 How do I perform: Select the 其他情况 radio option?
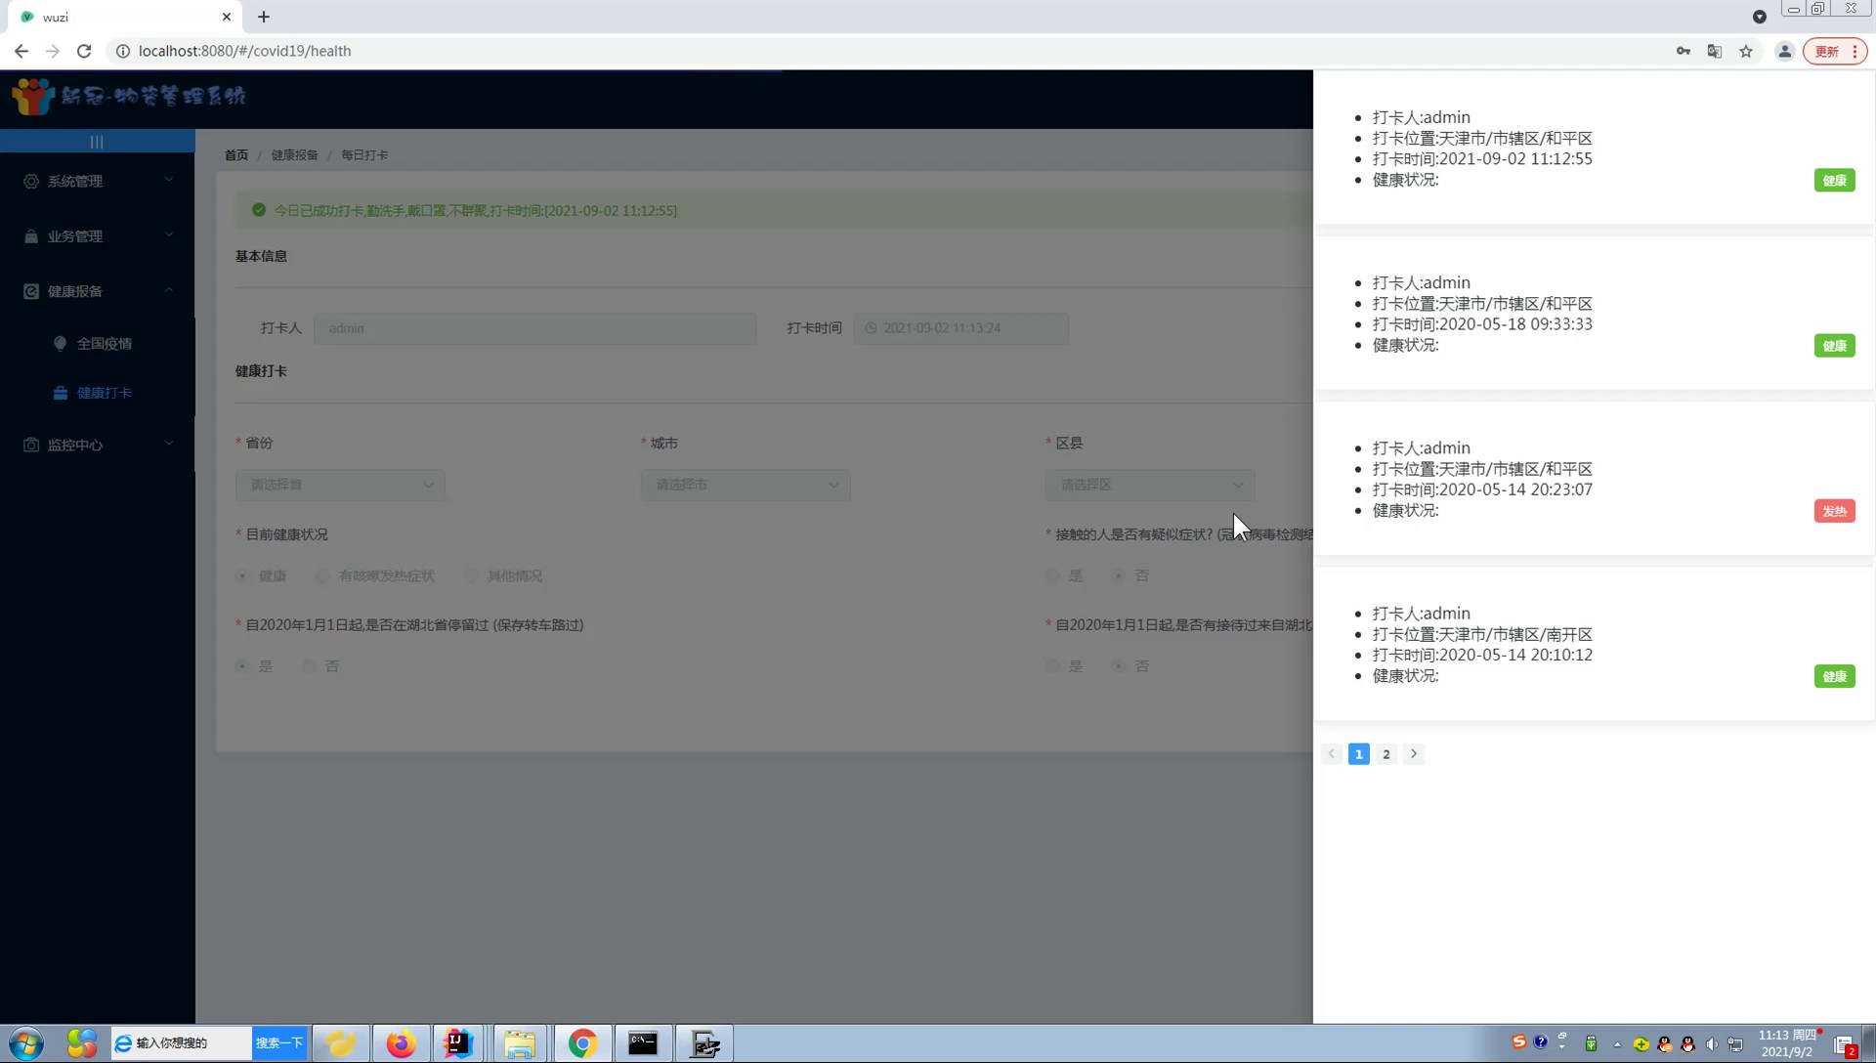pyautogui.click(x=471, y=576)
